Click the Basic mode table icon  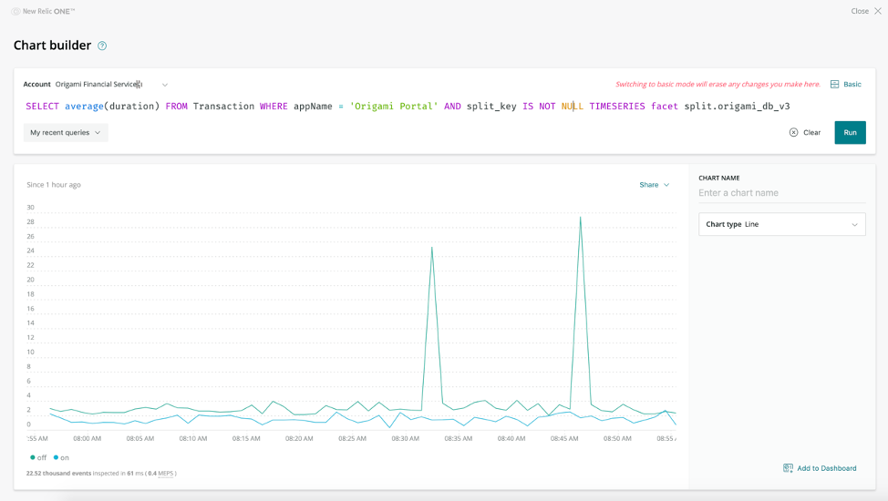(834, 85)
